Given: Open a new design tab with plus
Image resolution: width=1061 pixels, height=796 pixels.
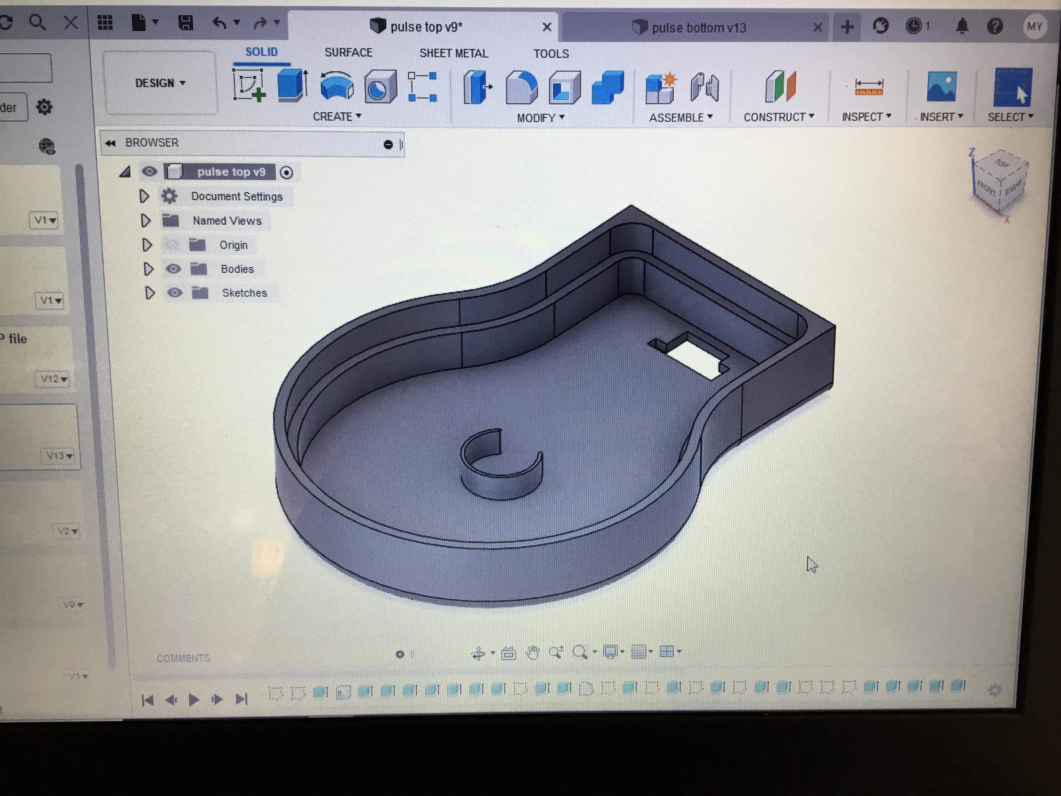Looking at the screenshot, I should (x=847, y=26).
